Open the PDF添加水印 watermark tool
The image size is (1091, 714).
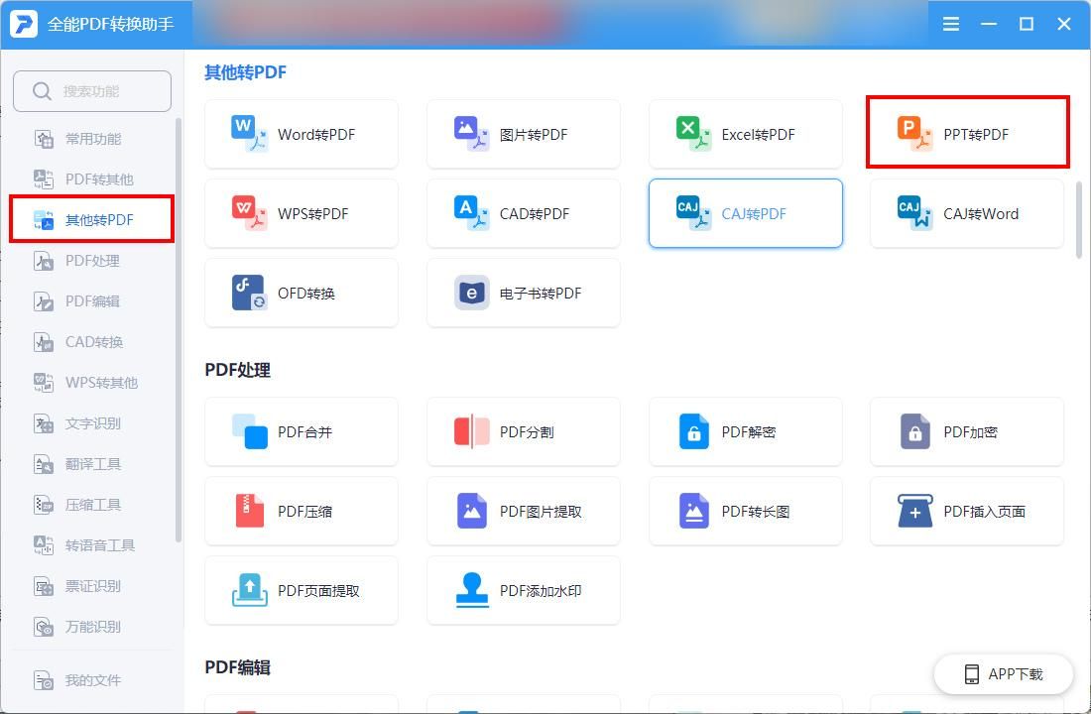tap(524, 591)
